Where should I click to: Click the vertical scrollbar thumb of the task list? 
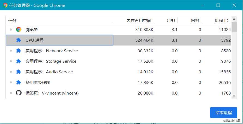tap(234, 27)
